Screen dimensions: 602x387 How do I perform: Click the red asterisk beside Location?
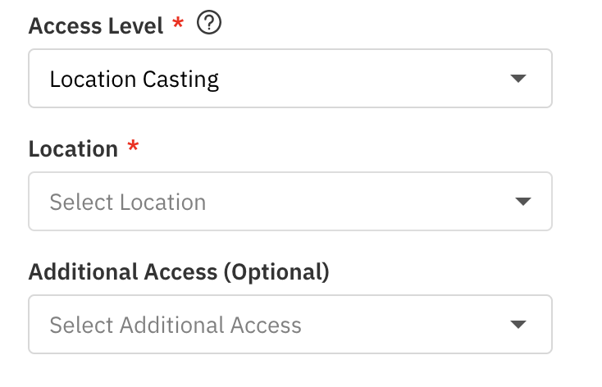tap(134, 148)
